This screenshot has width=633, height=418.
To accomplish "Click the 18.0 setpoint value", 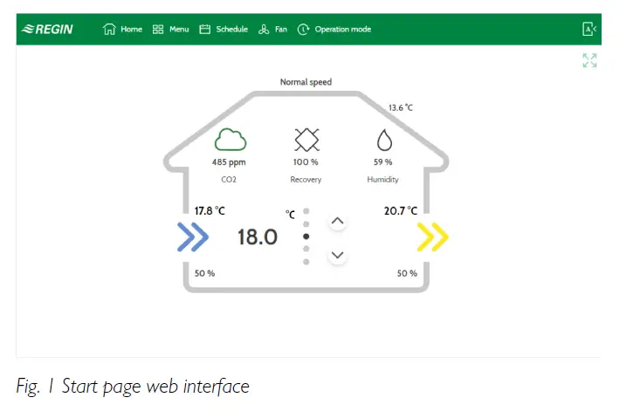I will (x=258, y=236).
